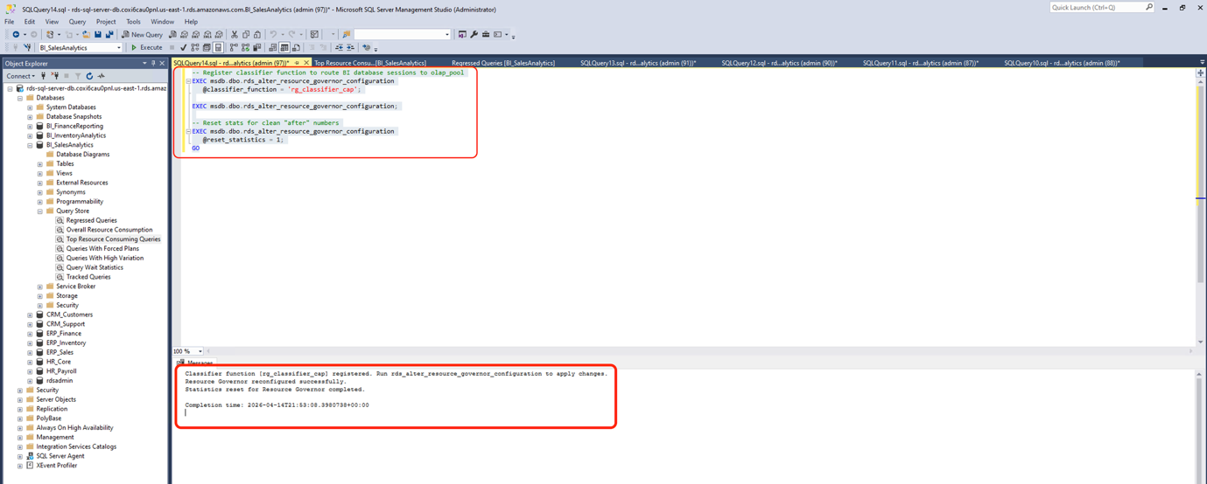Select Queries With Forced Plans item
The image size is (1207, 484).
pos(102,249)
